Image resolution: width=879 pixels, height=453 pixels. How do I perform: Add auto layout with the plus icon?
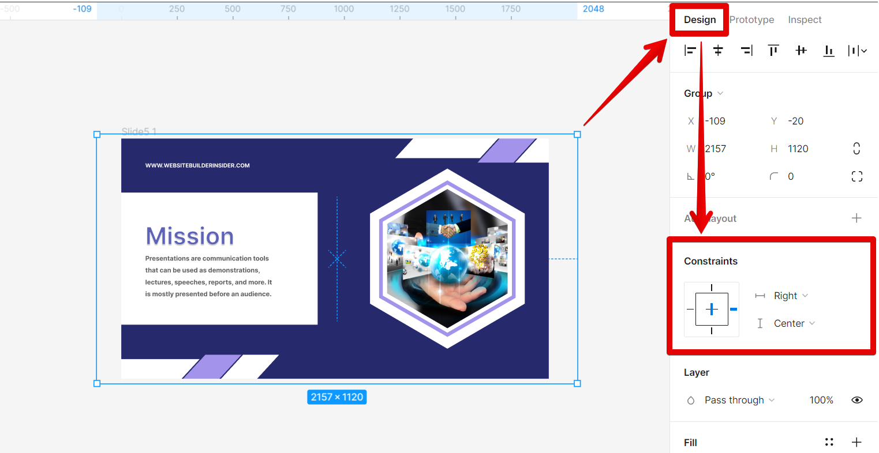pos(856,218)
